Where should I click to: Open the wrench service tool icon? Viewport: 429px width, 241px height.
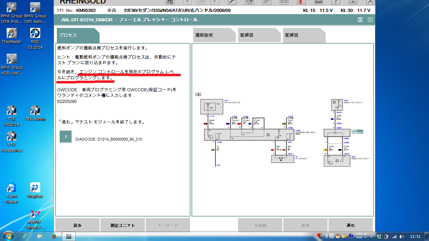232,2
